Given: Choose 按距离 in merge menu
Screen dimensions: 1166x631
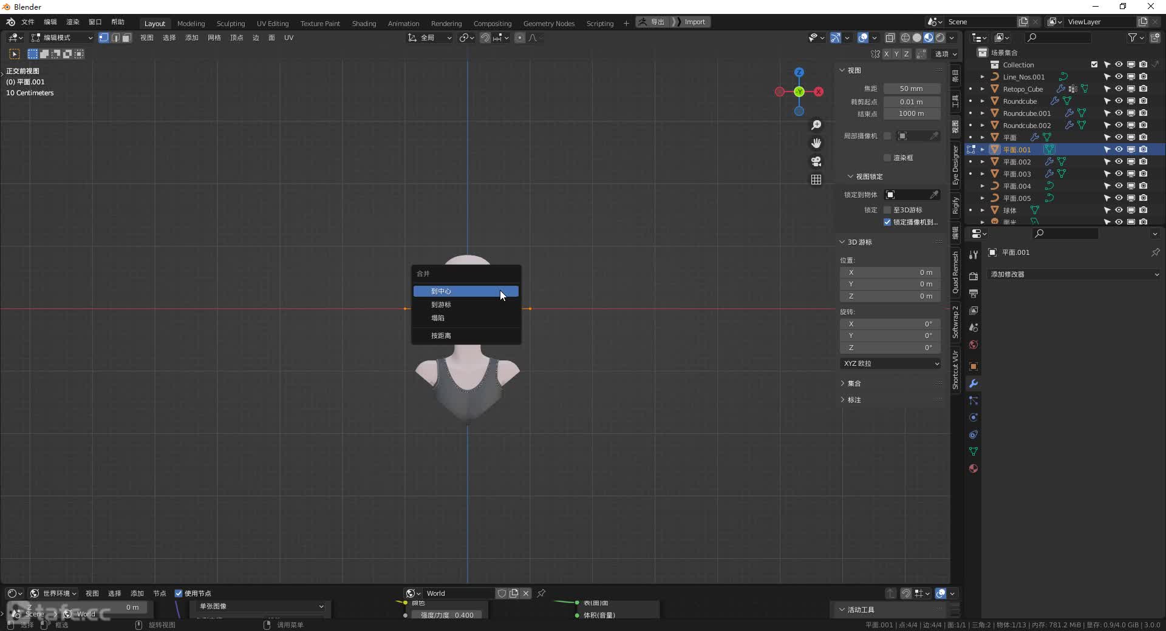Looking at the screenshot, I should 466,336.
